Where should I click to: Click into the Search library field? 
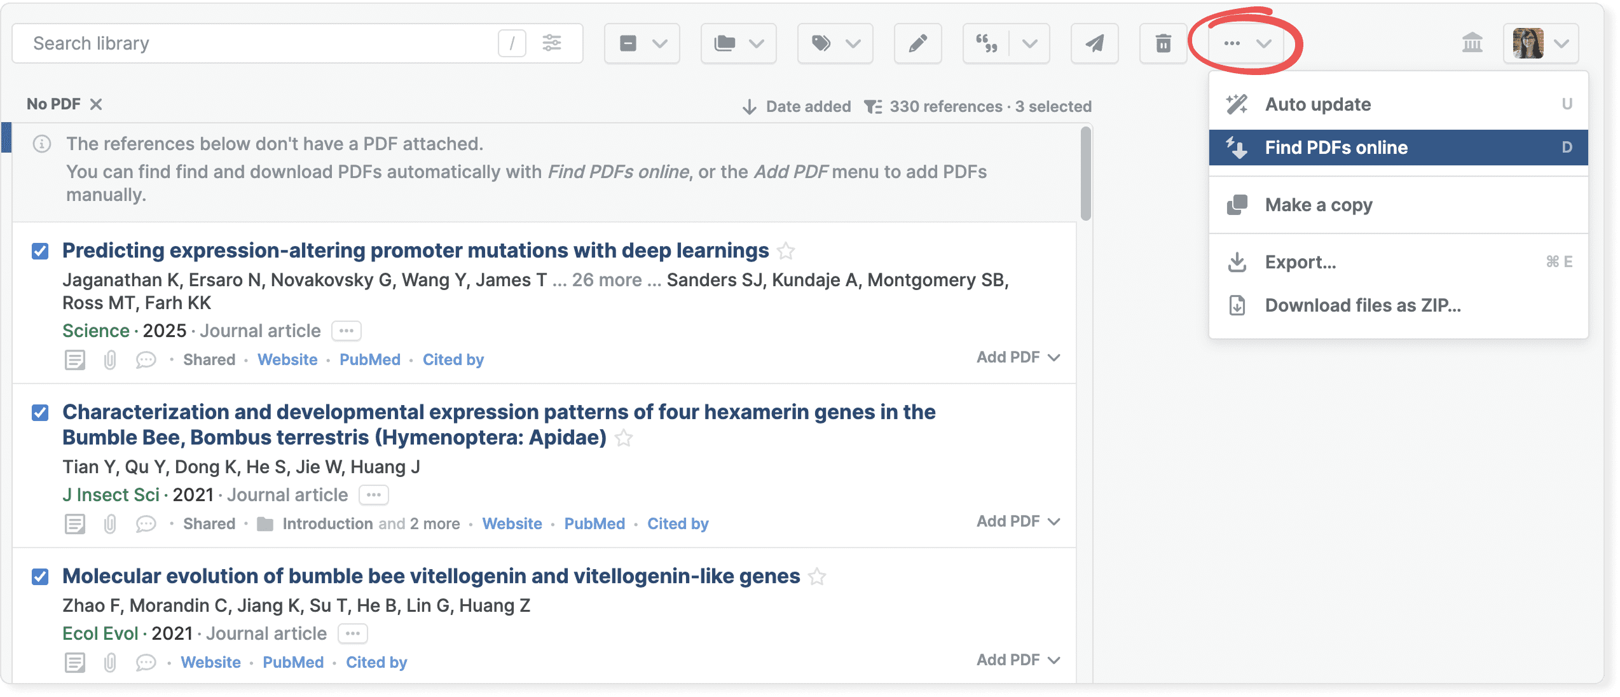254,43
